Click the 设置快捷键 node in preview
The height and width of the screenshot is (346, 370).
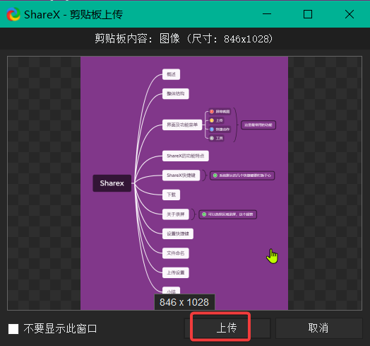tap(178, 233)
